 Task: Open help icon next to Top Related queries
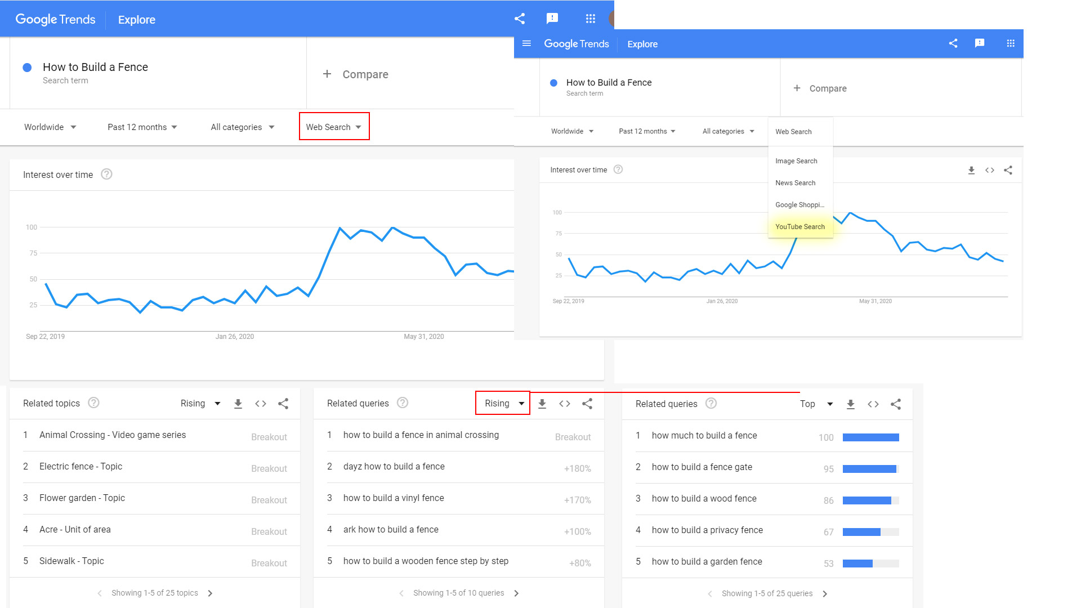tap(711, 403)
